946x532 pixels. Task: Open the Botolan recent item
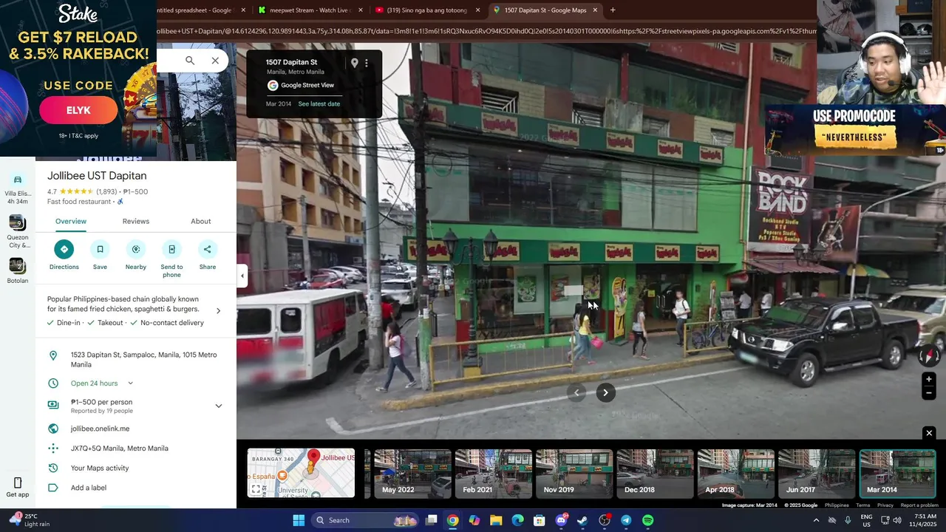pyautogui.click(x=17, y=270)
